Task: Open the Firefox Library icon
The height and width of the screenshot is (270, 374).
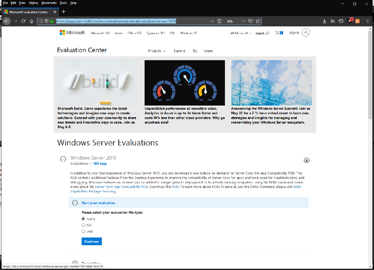Action: 333,21
